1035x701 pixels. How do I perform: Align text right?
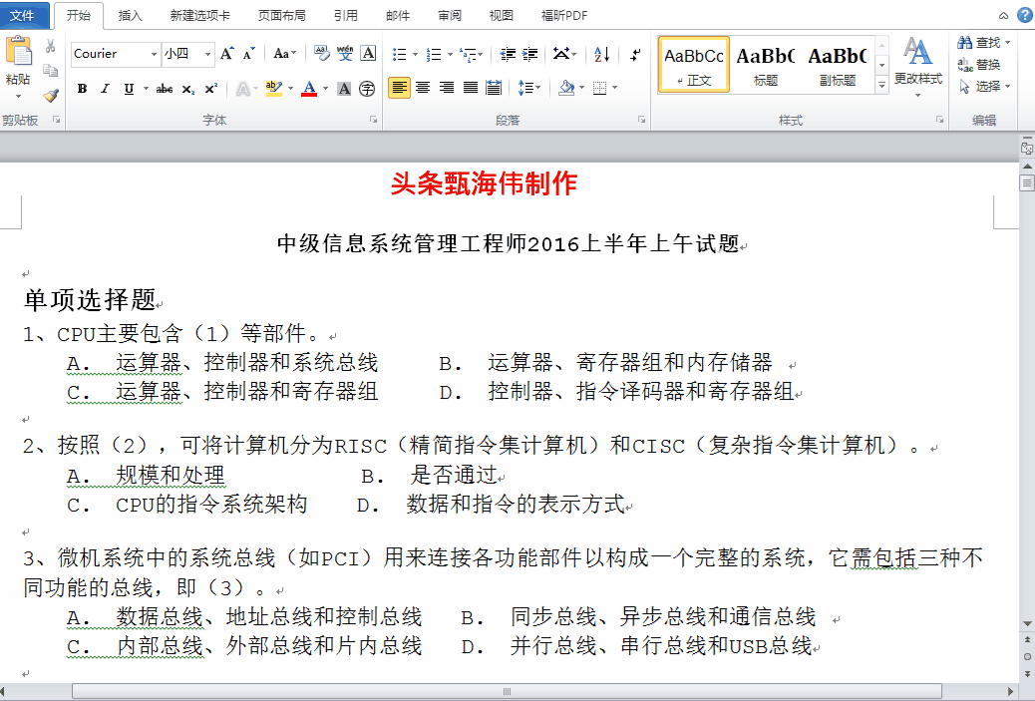pos(447,87)
